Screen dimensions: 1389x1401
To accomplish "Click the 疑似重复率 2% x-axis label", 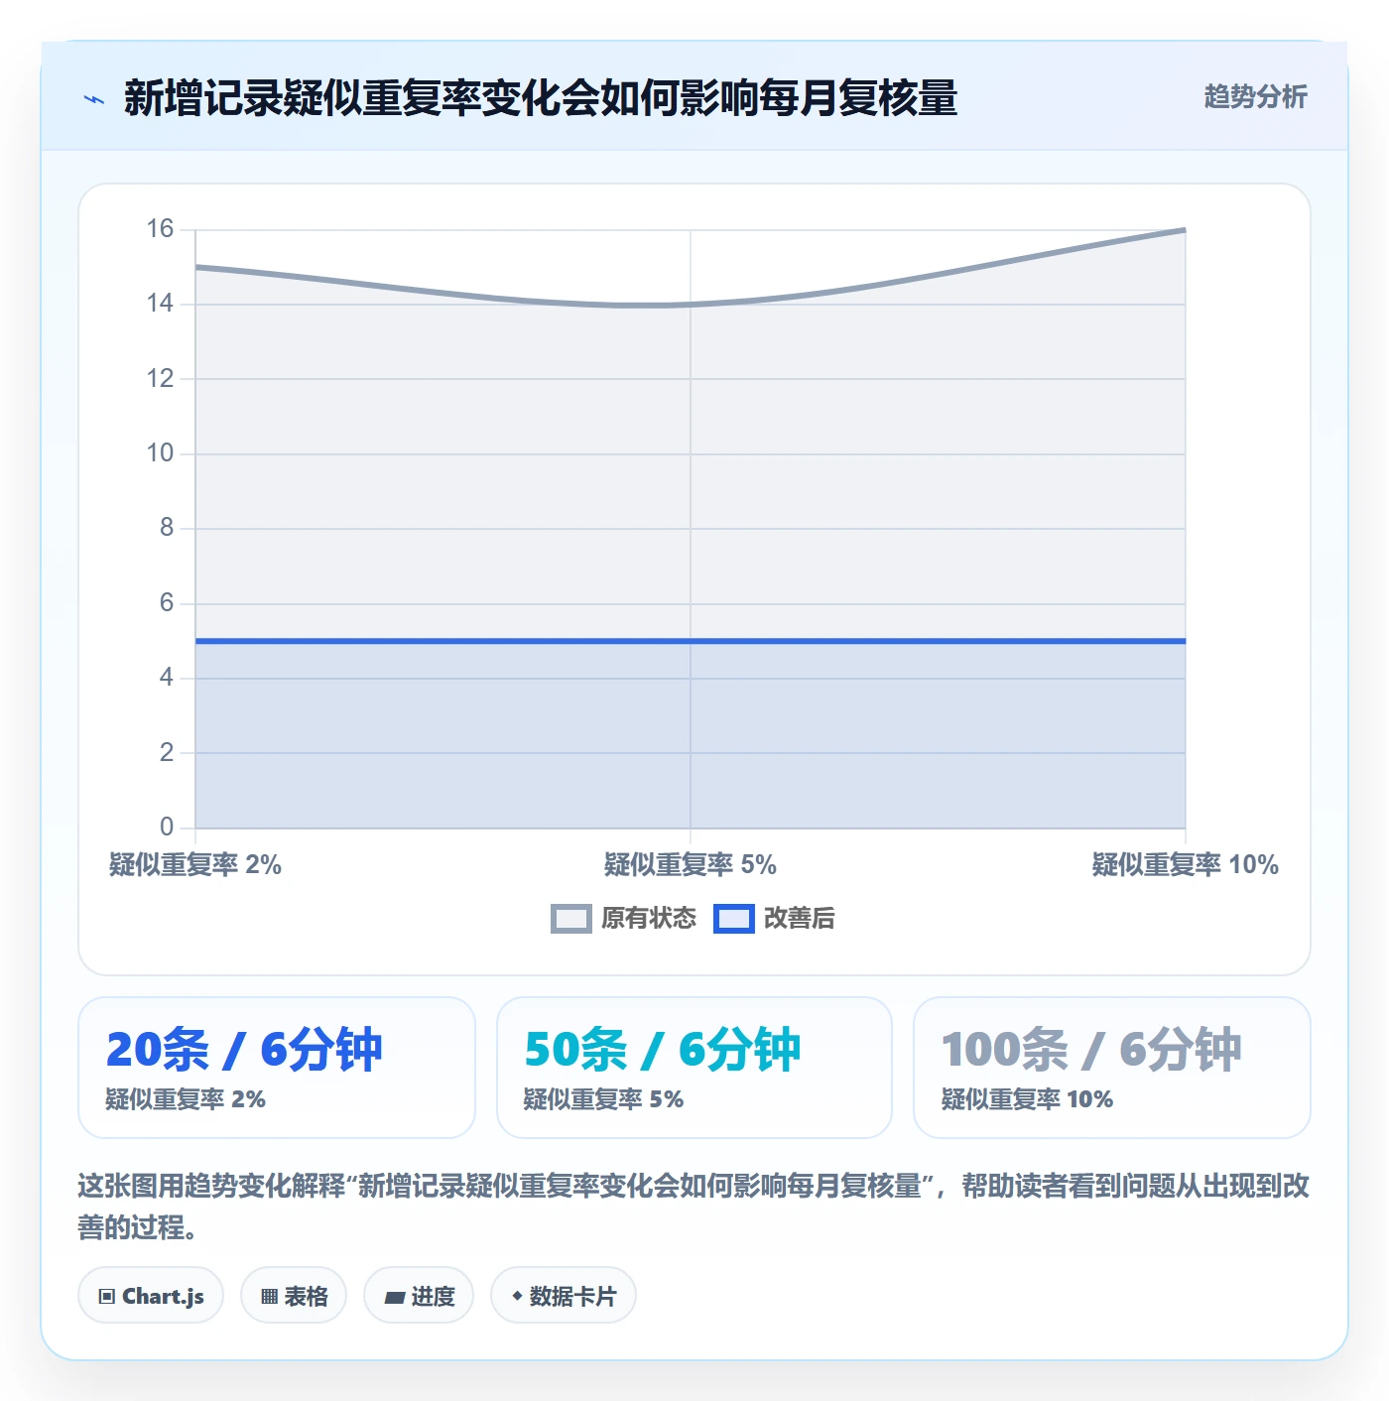I will (x=195, y=865).
